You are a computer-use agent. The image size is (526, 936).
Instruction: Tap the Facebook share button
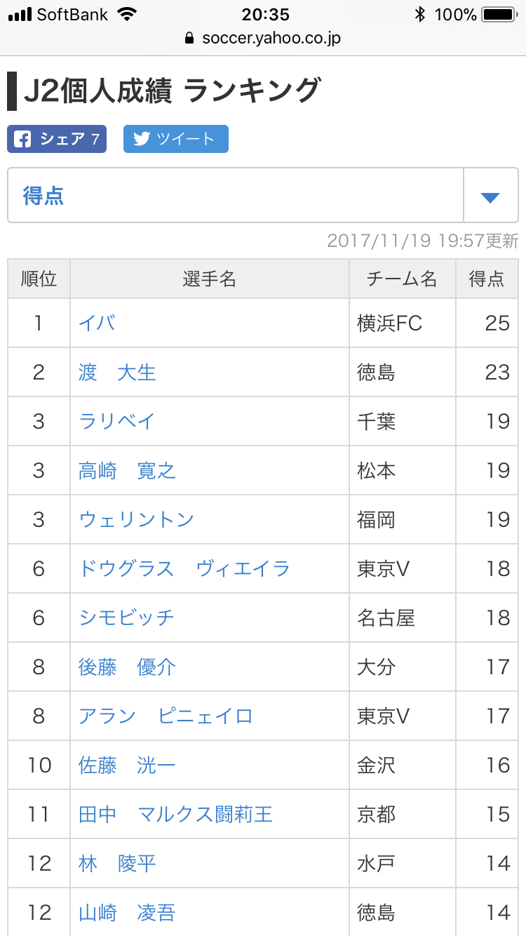click(57, 139)
